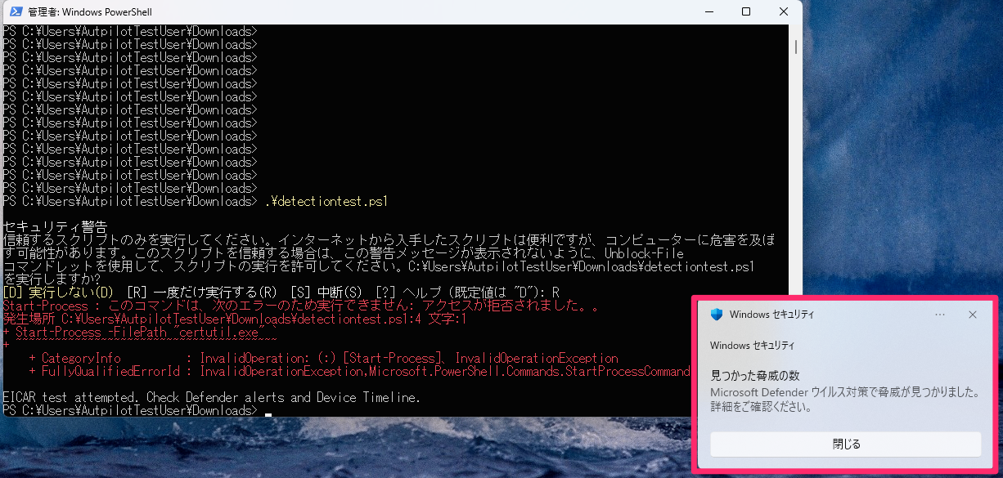Click the CategoryInfo error line

(323, 358)
